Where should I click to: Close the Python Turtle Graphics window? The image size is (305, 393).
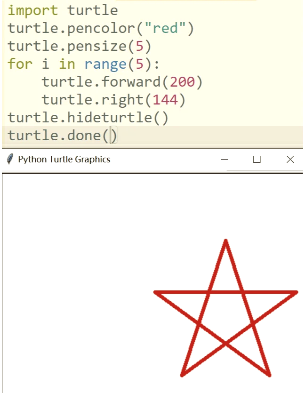290,160
